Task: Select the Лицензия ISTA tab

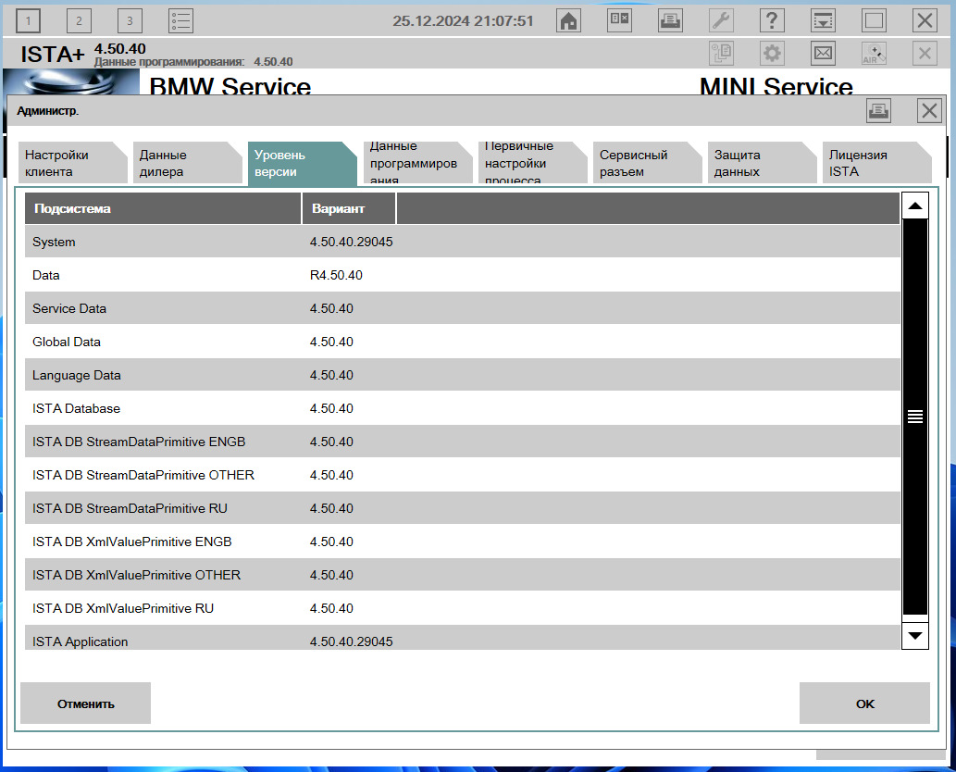Action: (x=871, y=163)
